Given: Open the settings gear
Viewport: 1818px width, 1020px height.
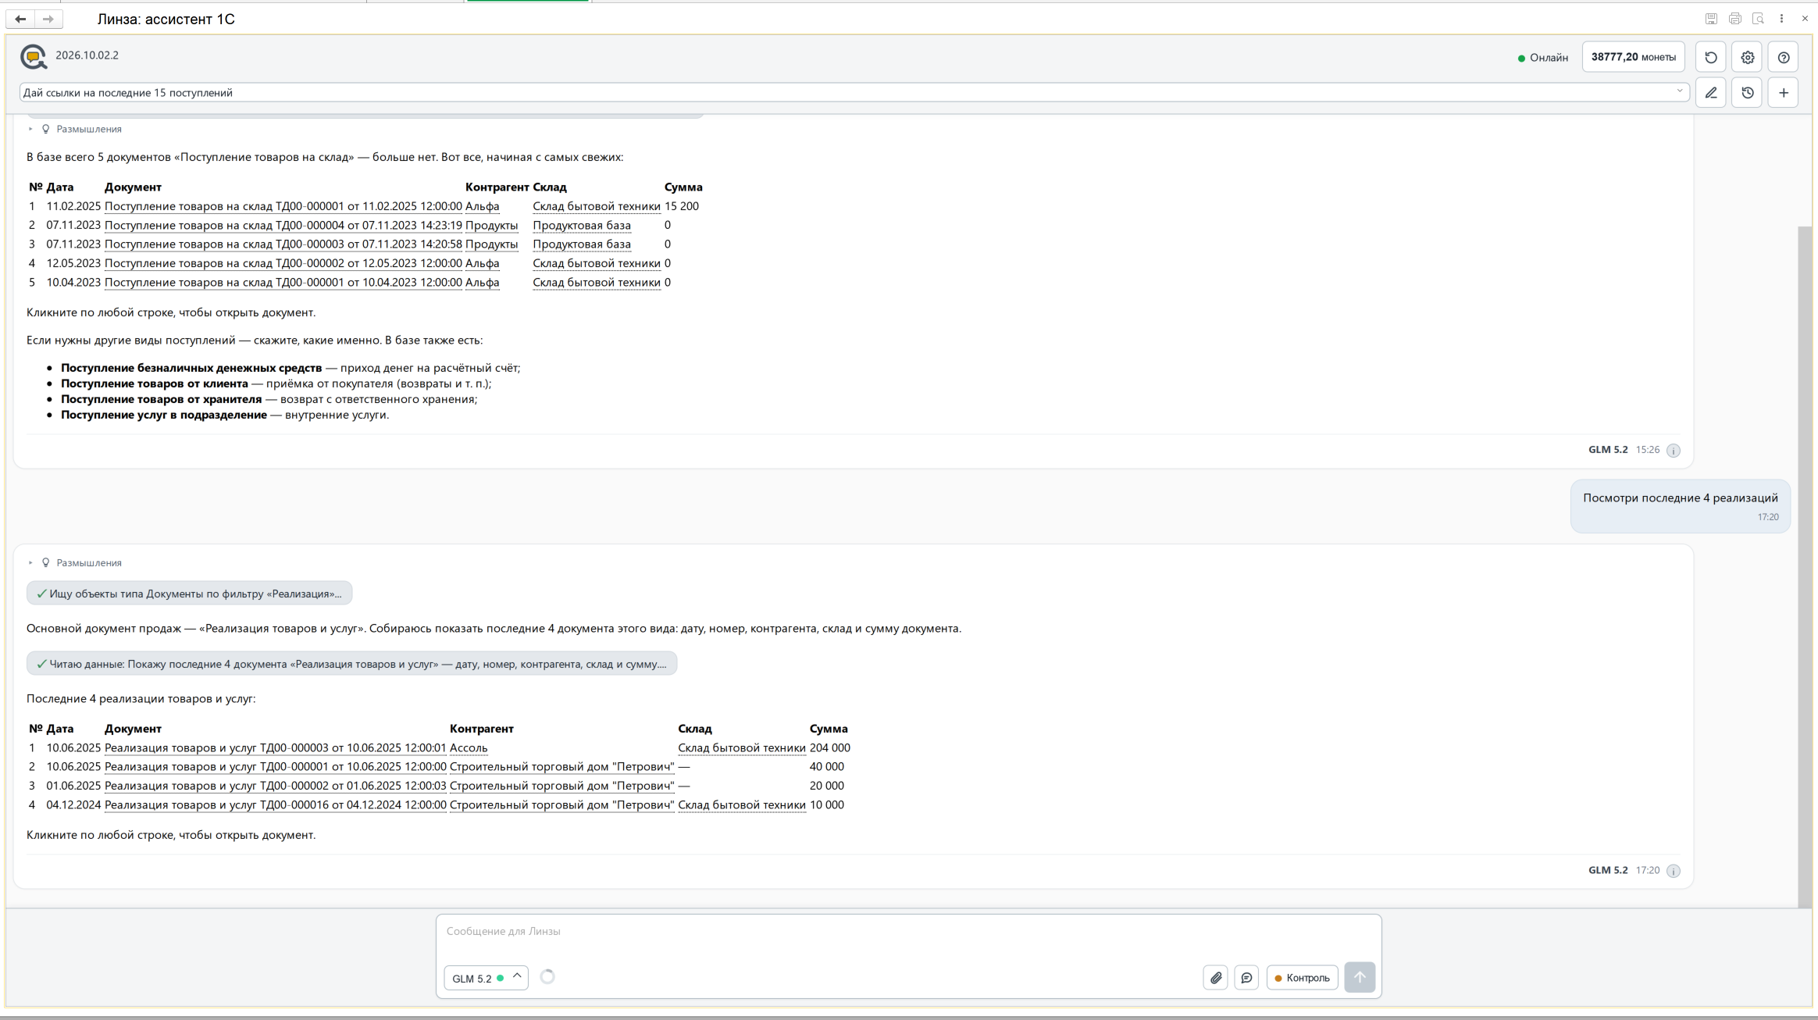Looking at the screenshot, I should tap(1748, 57).
